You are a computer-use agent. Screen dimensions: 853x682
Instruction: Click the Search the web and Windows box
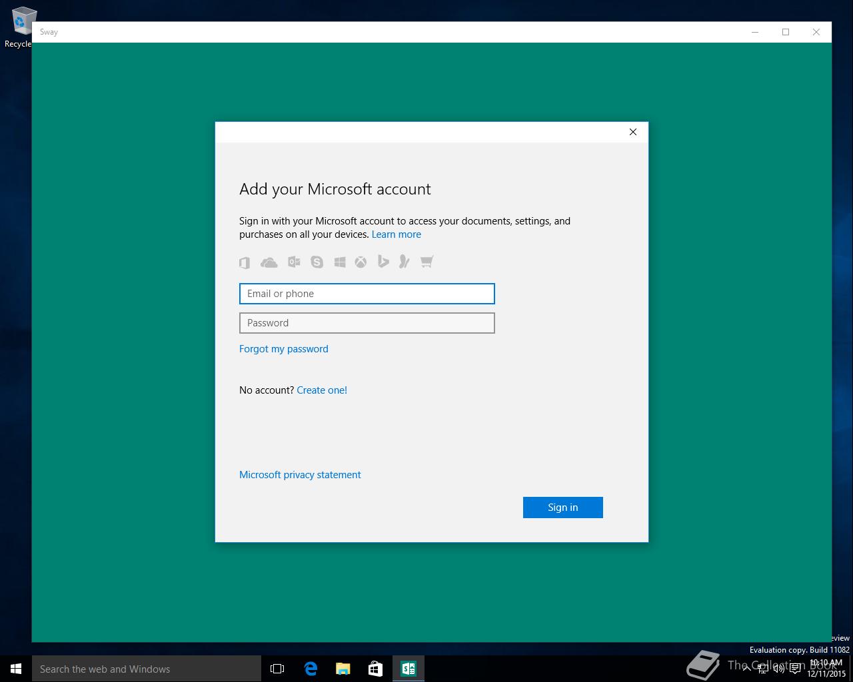point(147,669)
